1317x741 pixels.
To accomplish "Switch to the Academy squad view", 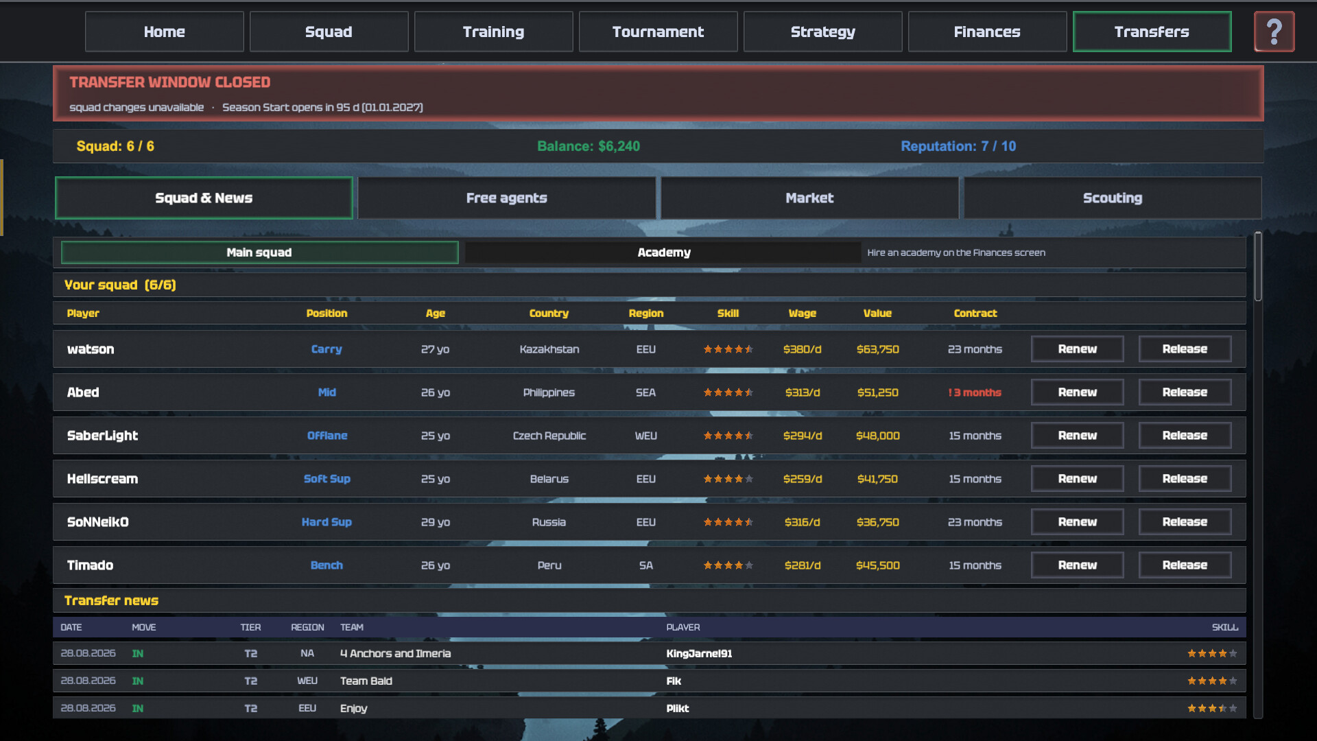I will (x=663, y=252).
